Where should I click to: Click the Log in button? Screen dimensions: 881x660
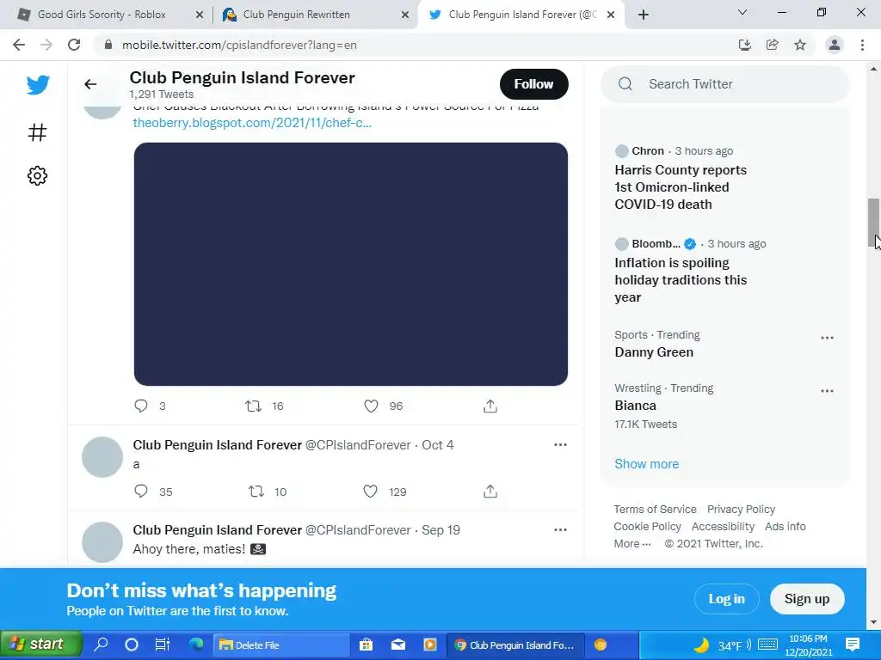[x=726, y=599]
